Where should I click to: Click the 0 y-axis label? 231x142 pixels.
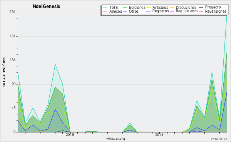[x=15, y=132]
